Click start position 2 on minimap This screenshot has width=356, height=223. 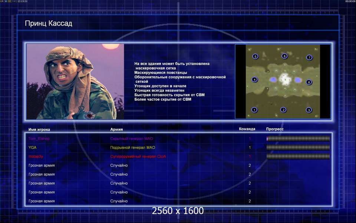pos(283,110)
